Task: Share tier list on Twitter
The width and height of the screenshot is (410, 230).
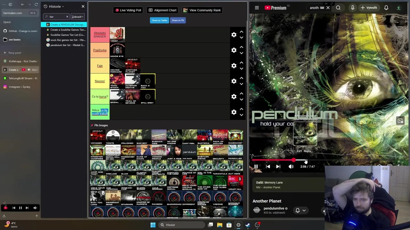Action: (x=160, y=20)
